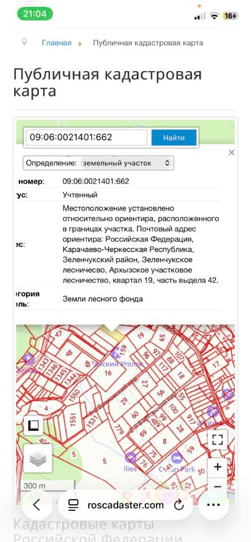
Task: Open the map layers selector
Action: [x=38, y=458]
